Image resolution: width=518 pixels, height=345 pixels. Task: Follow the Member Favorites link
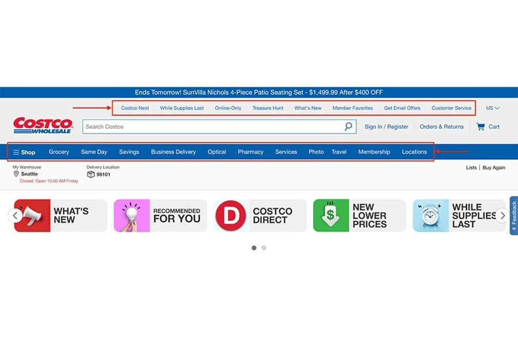[x=352, y=108]
